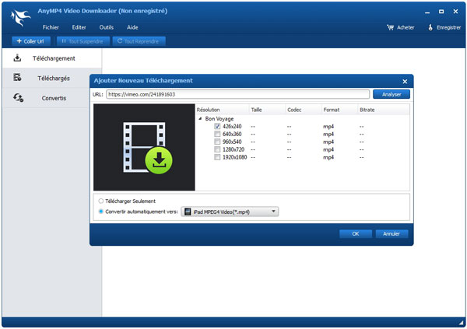Click the Enregistrer key icon

coord(432,27)
